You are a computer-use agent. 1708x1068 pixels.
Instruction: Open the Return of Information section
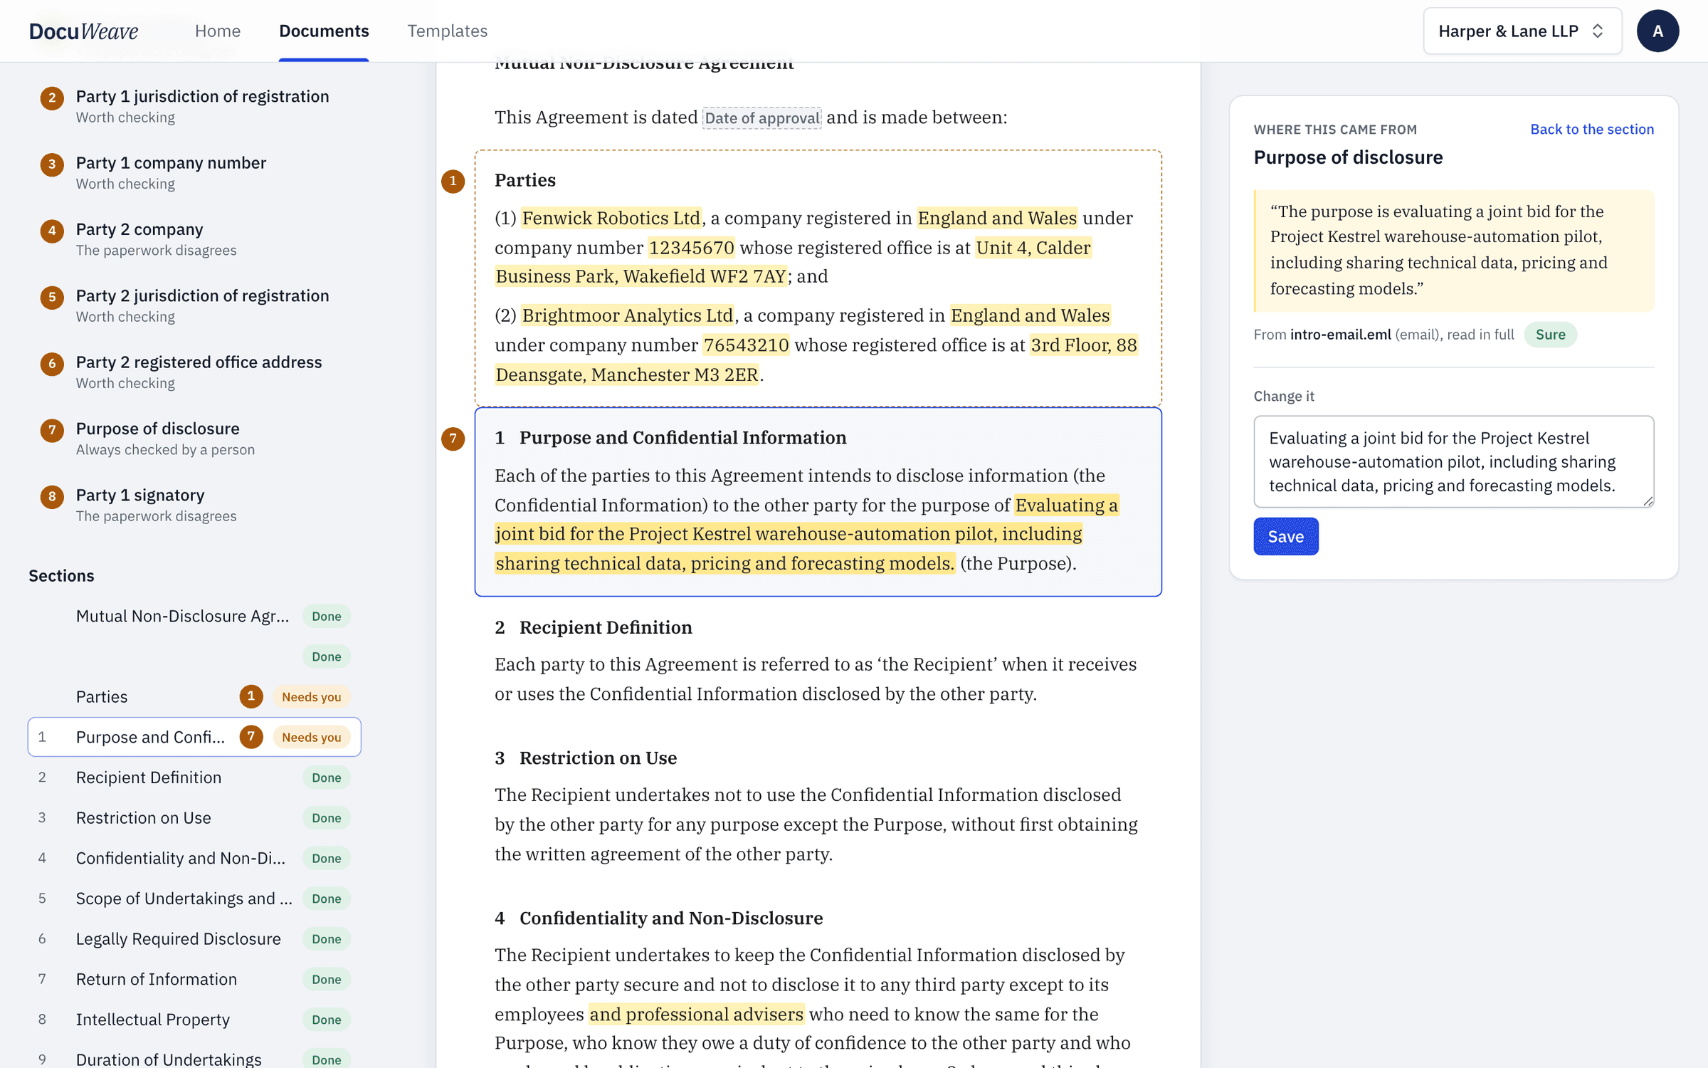click(194, 979)
